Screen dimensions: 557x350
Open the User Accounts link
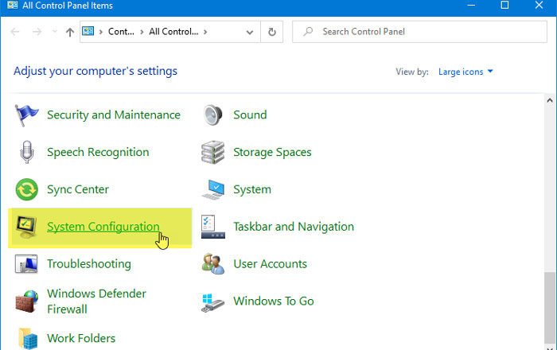click(271, 264)
